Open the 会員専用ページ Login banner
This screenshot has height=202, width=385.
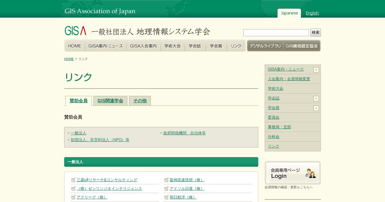click(x=293, y=173)
